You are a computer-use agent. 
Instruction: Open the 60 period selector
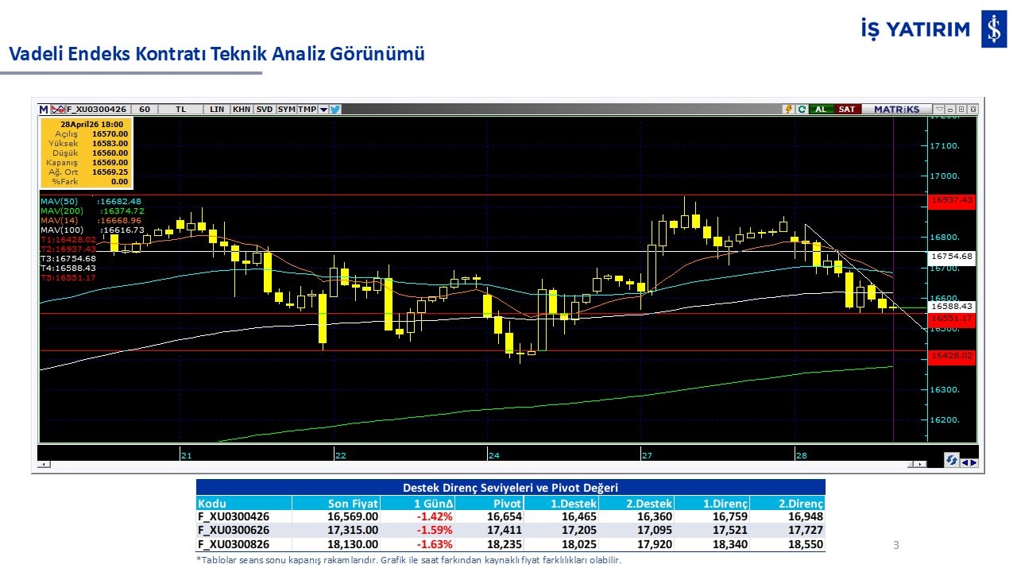tap(145, 109)
